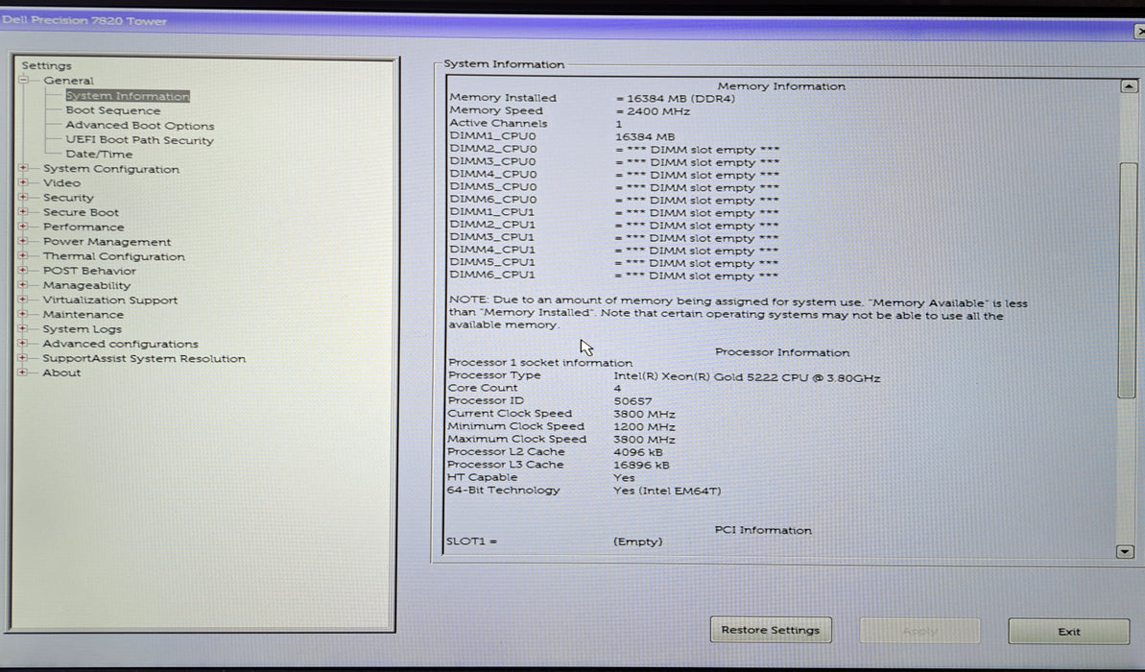Select the Maintenance label

click(83, 314)
